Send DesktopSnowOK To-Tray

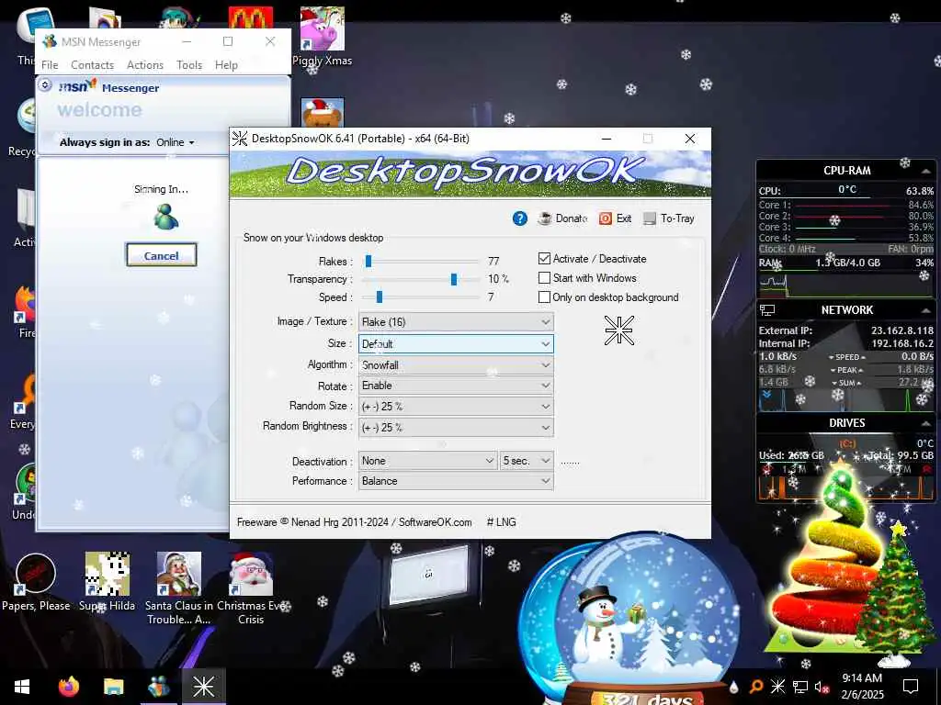point(669,218)
